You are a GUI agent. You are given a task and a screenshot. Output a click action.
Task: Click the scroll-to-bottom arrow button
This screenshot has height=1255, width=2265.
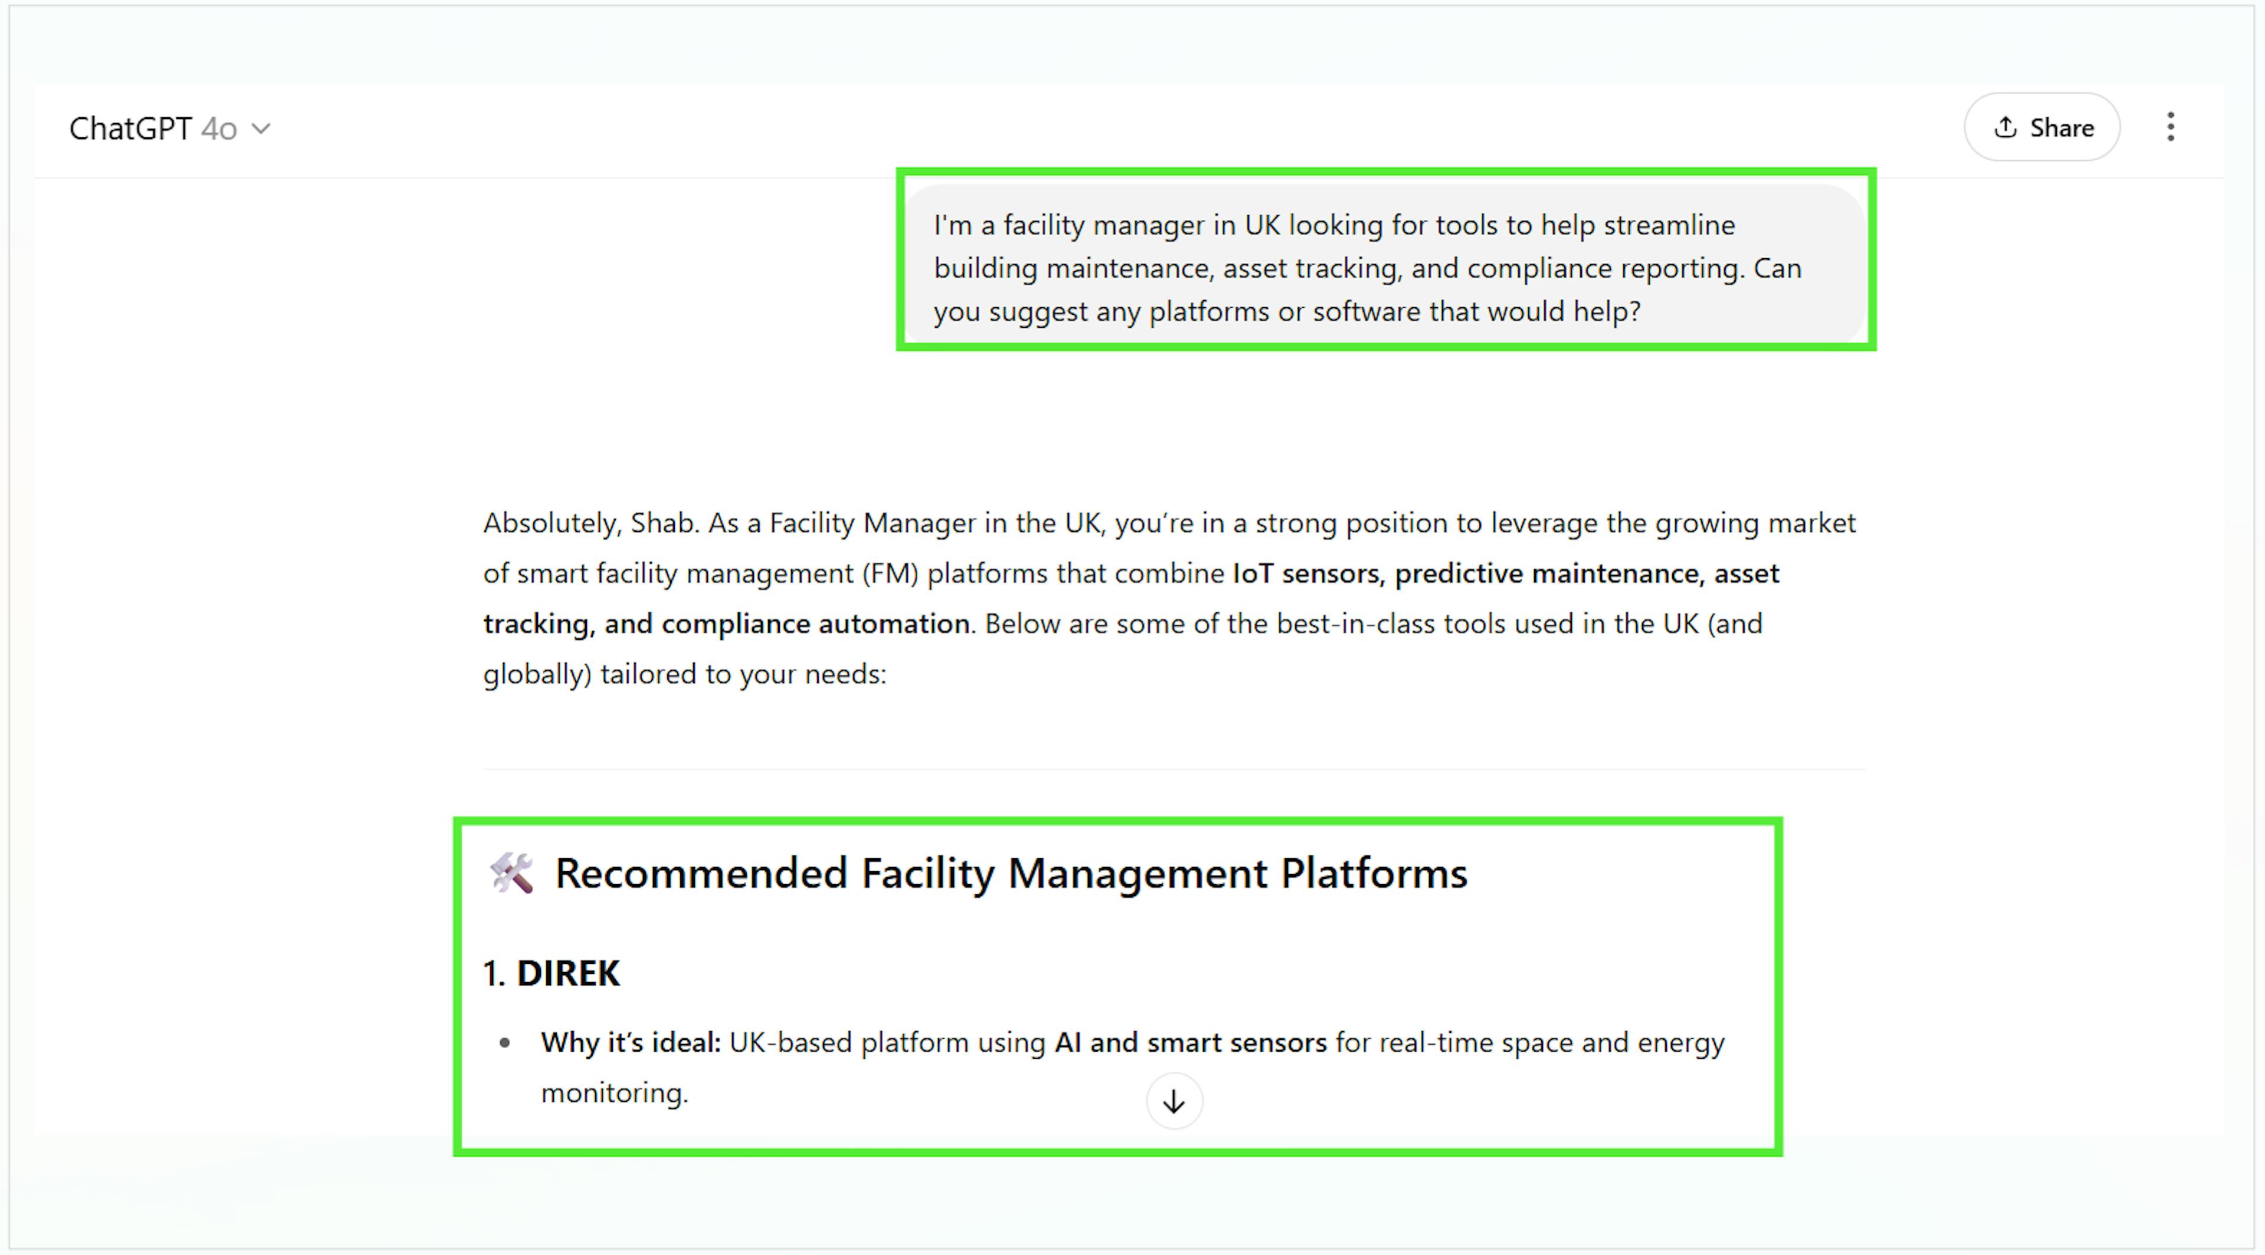tap(1174, 1101)
